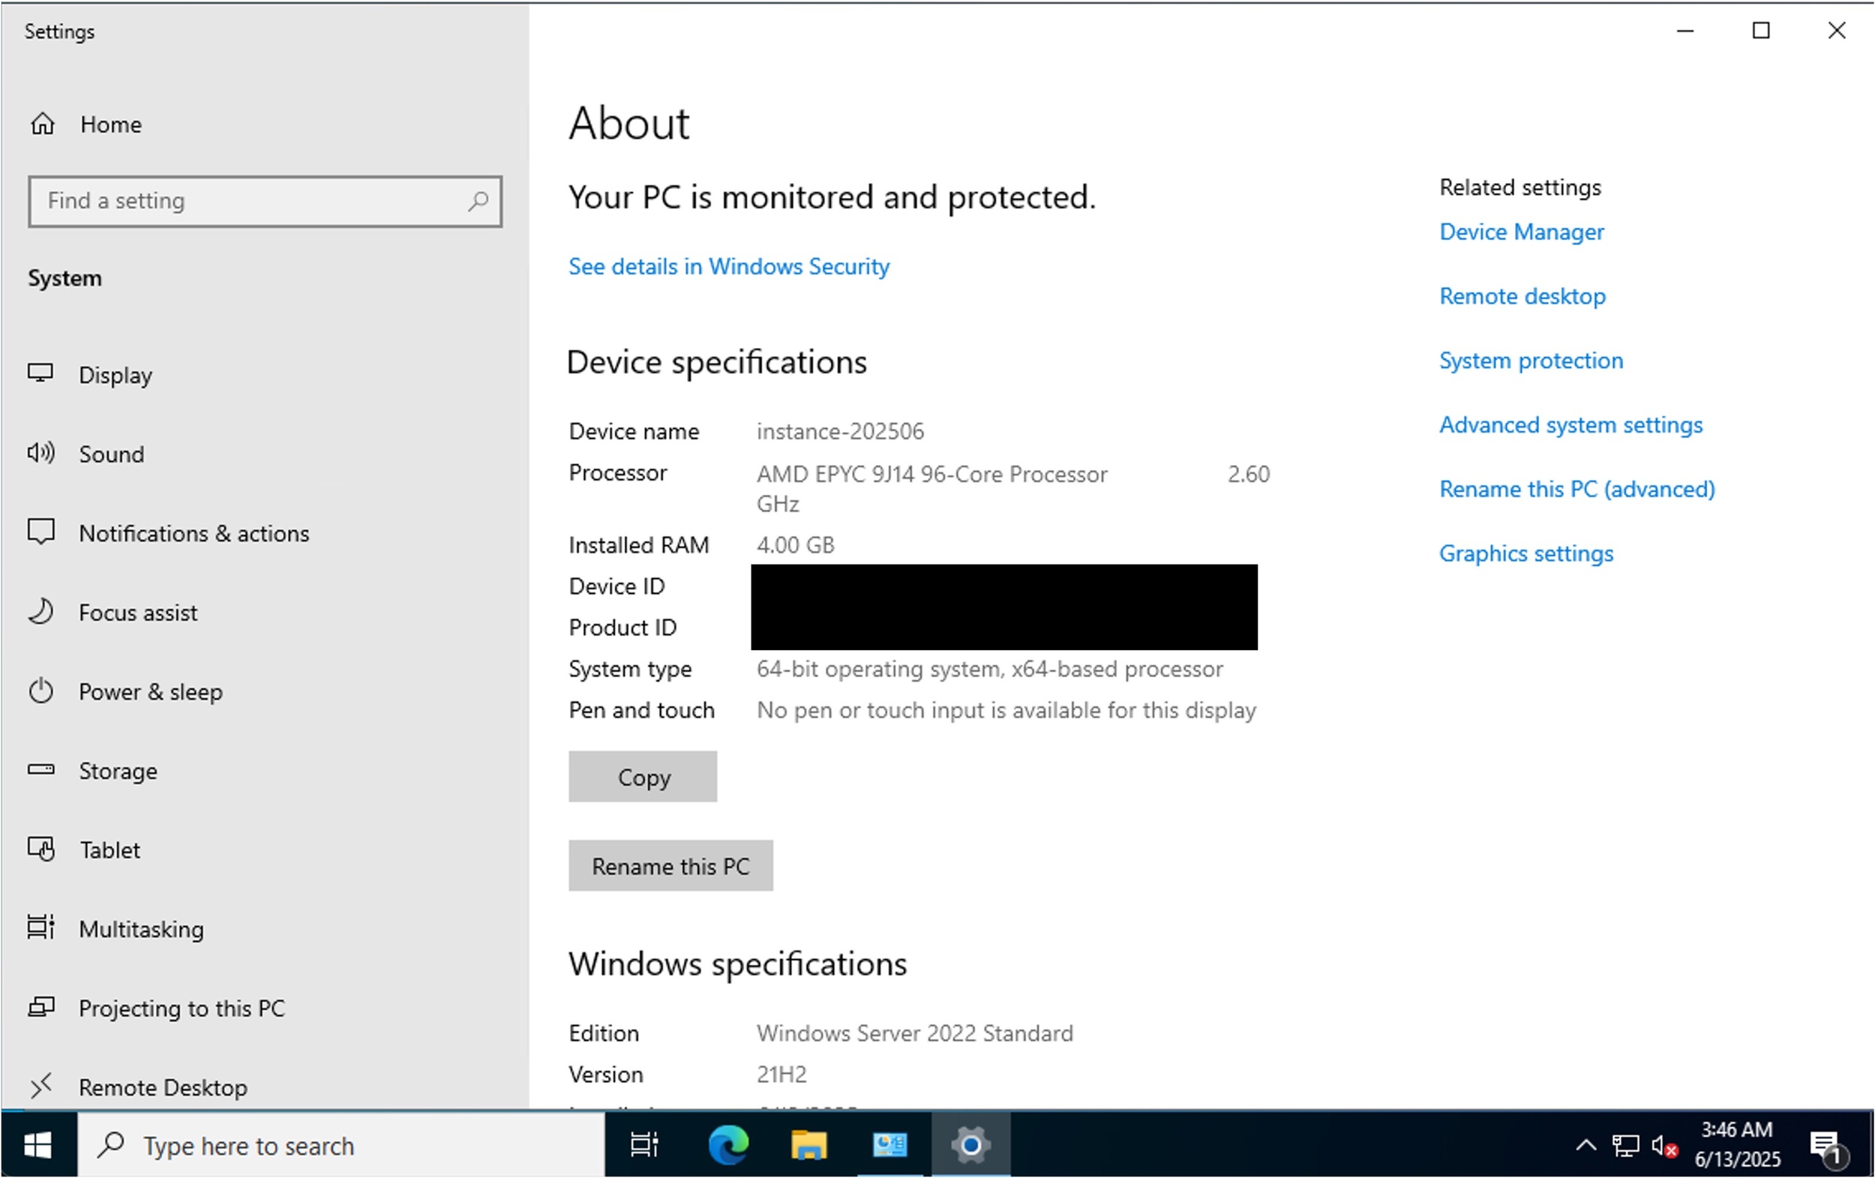Click the Remote Desktop sidebar icon
The height and width of the screenshot is (1178, 1875).
pyautogui.click(x=40, y=1085)
